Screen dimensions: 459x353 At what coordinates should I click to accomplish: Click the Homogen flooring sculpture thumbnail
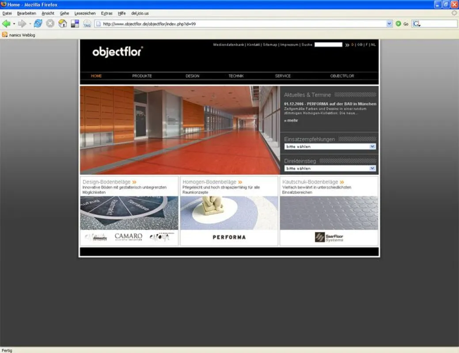click(229, 213)
